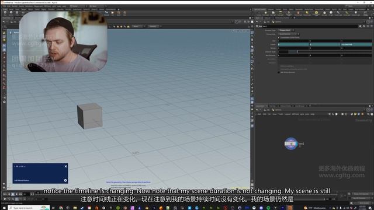The height and width of the screenshot is (210, 374).
Task: Adjust the Uniform Scale slider
Action: coord(330,52)
